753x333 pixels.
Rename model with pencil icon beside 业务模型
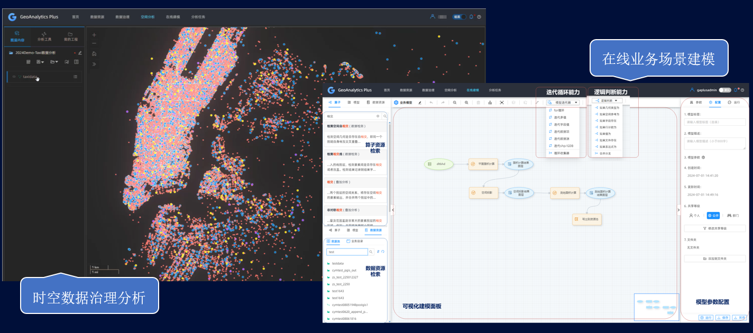[420, 103]
